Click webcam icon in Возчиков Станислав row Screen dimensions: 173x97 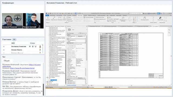click(33, 47)
